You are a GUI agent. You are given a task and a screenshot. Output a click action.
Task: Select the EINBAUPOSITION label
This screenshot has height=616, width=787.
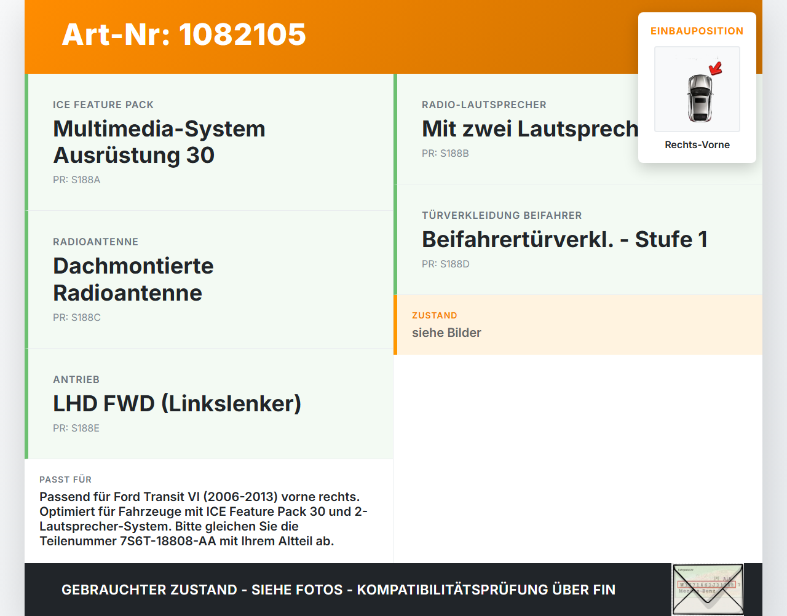coord(697,31)
